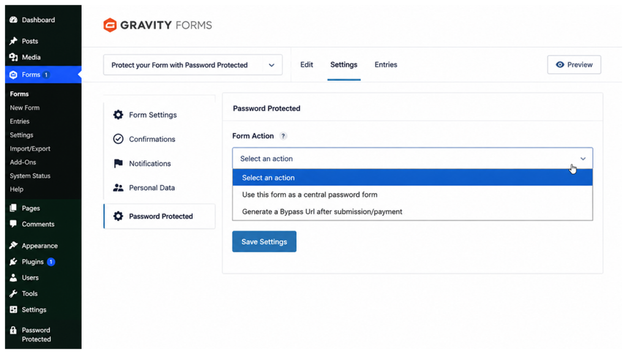Click the Media icon in sidebar
Viewport: 627px width, 354px height.
coord(13,57)
